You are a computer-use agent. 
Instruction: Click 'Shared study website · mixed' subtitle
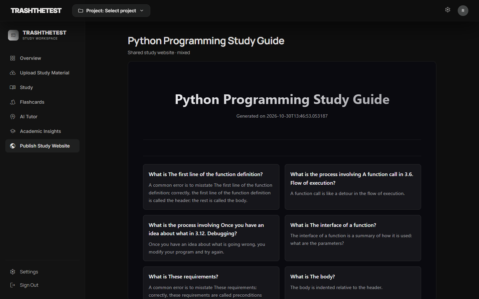(159, 52)
